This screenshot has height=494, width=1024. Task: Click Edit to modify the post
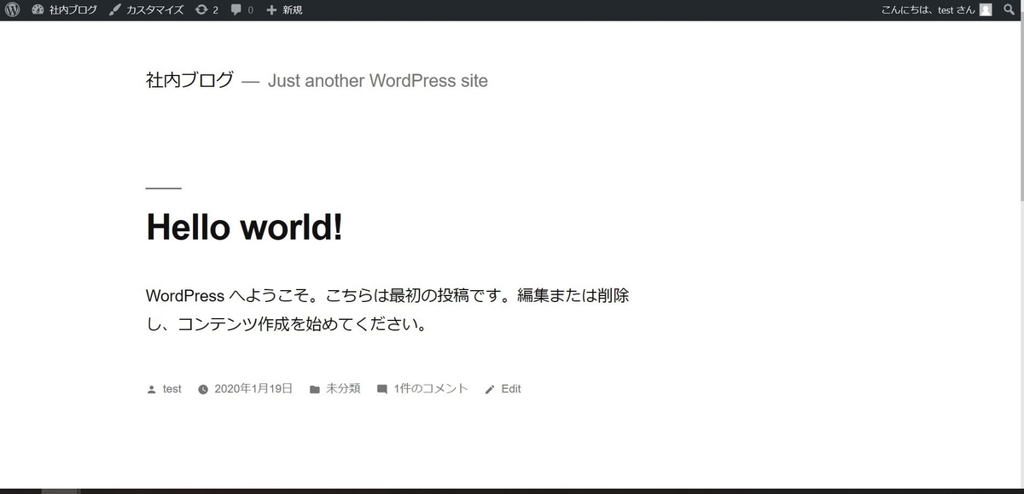510,388
